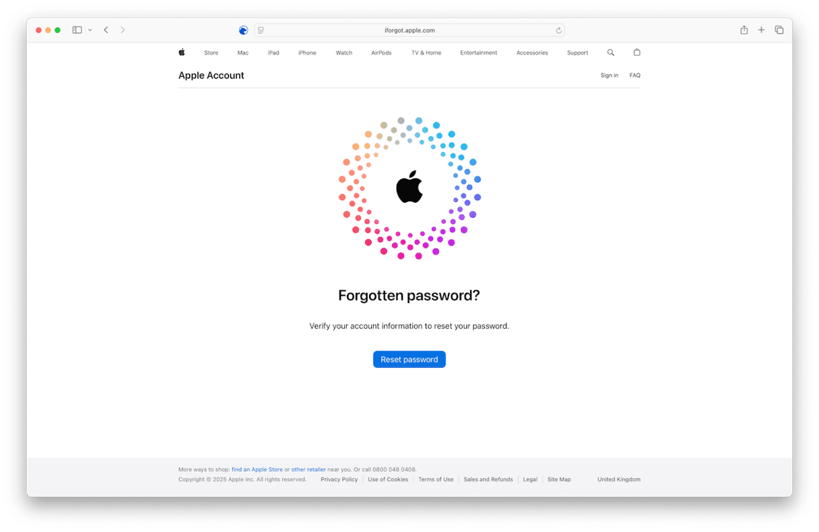
Task: Select Support in the navigation bar
Action: click(577, 53)
